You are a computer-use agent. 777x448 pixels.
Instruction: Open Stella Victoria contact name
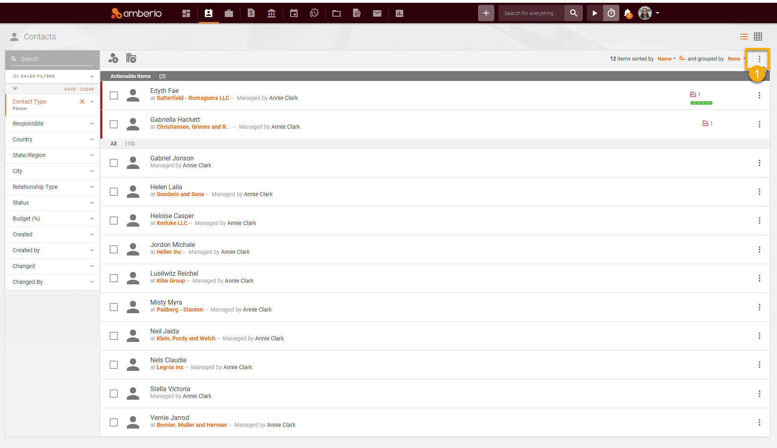[x=170, y=389]
